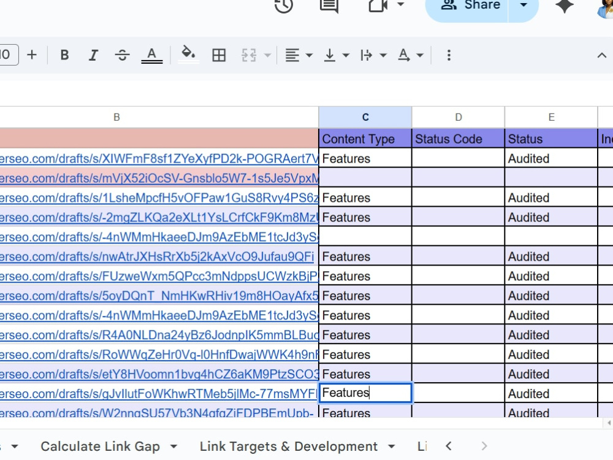Collapse the menus with the up chevron
The height and width of the screenshot is (460, 613).
coord(602,55)
